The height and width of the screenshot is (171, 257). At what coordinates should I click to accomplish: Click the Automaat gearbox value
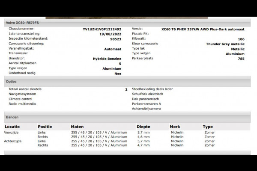click(113, 49)
